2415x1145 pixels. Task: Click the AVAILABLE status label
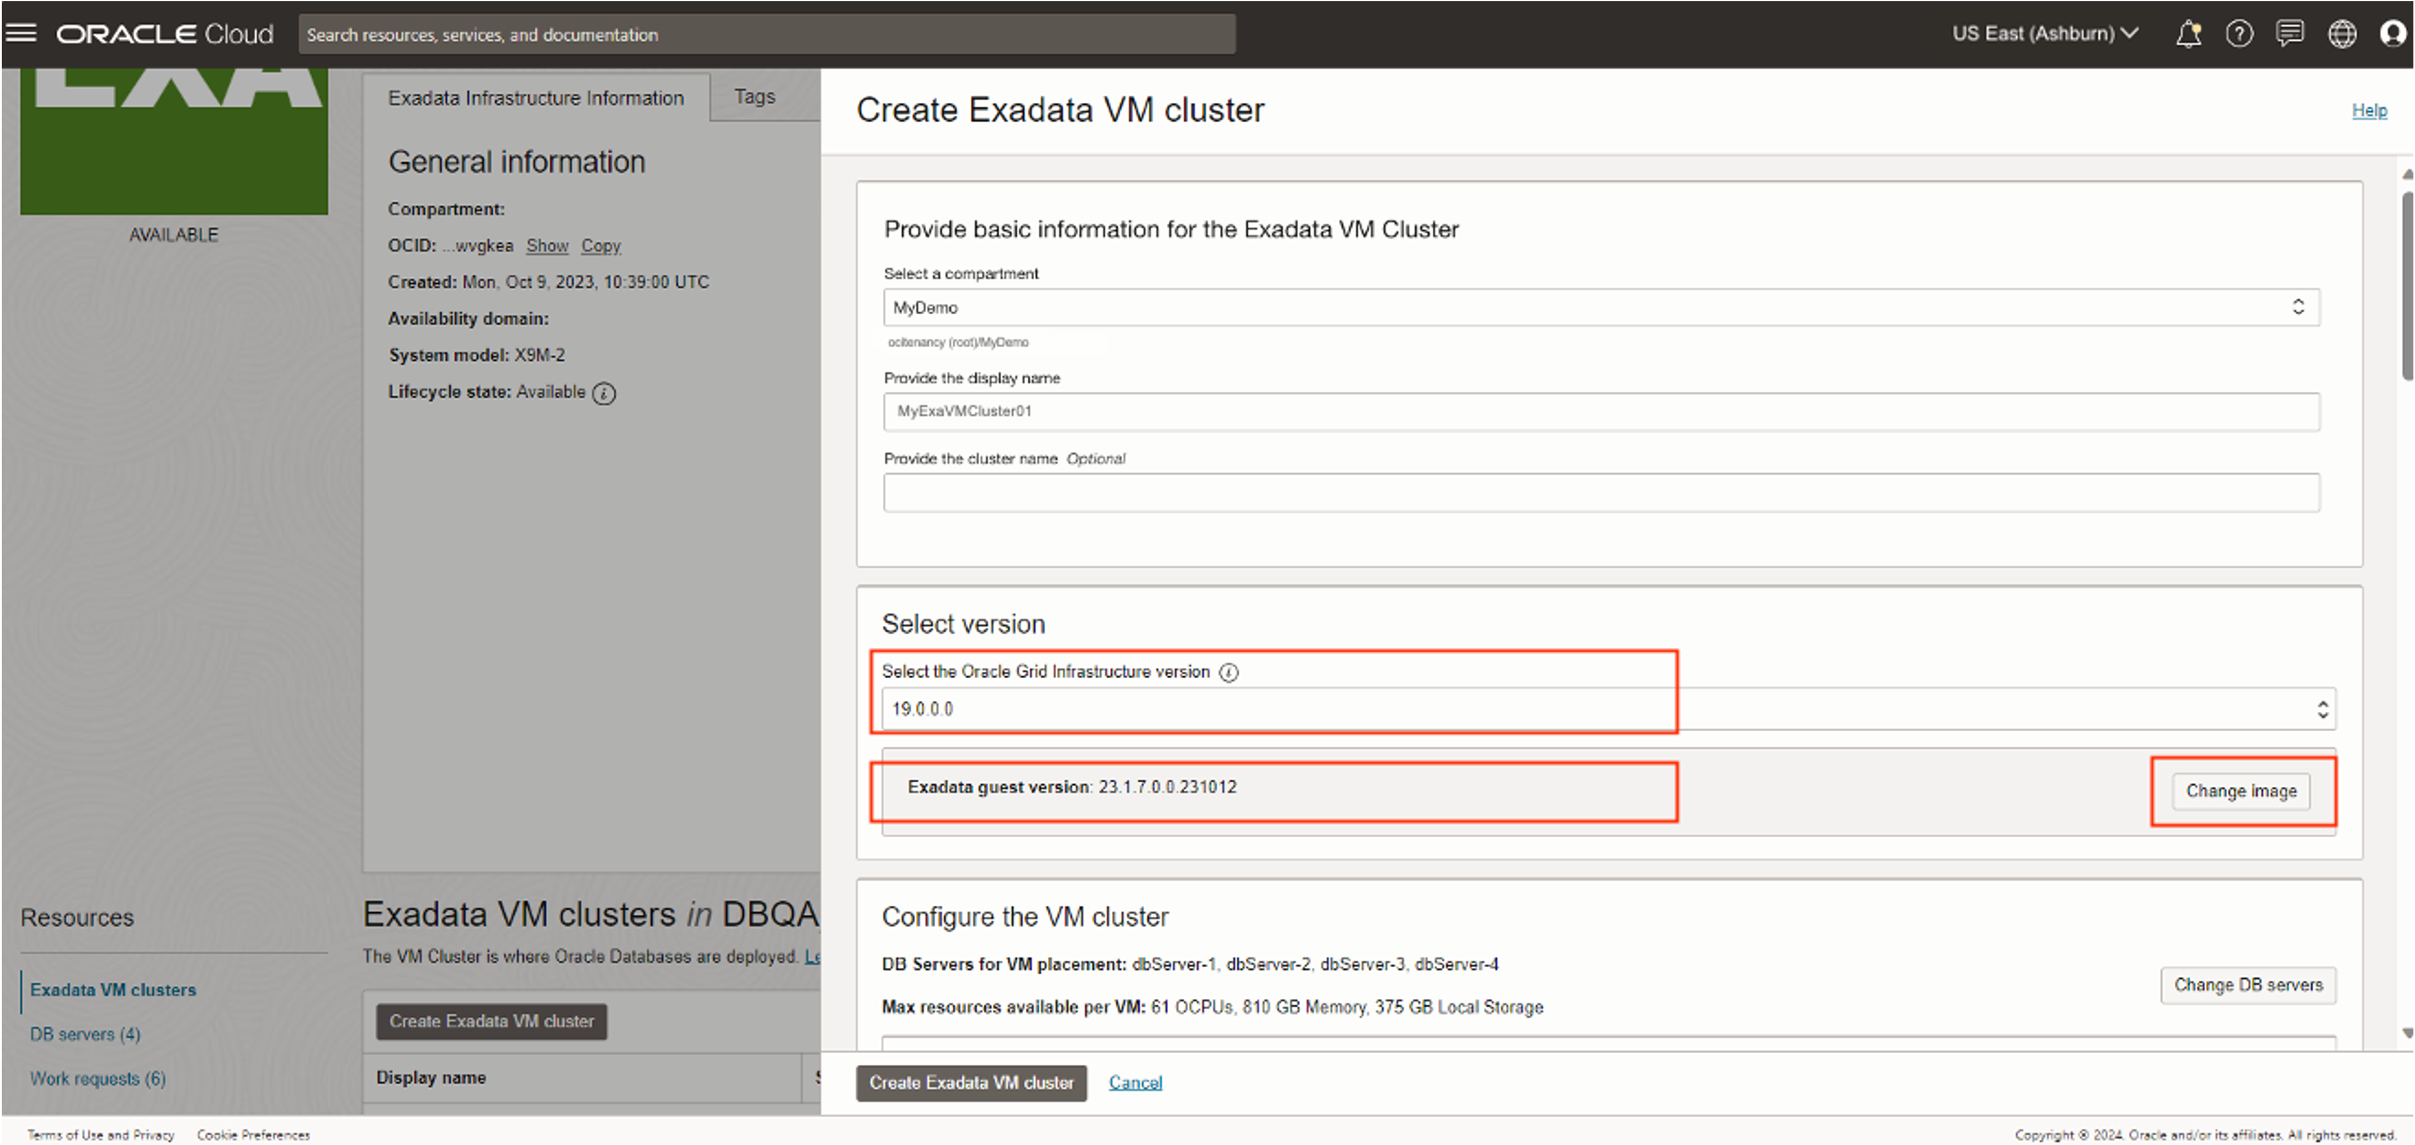(x=173, y=234)
